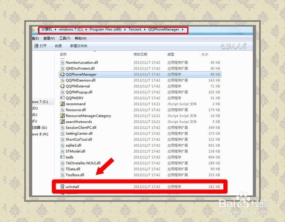Sort by 名称 column header
Viewport: 285px width, 222px height.
point(63,54)
